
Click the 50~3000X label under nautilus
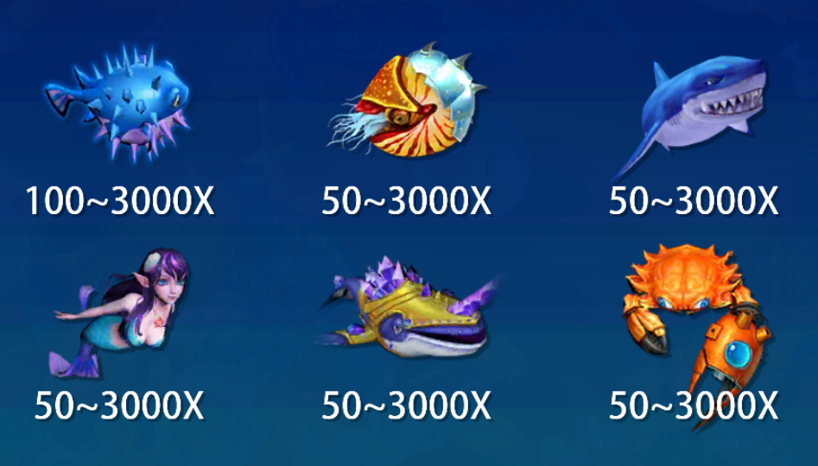[x=406, y=201]
